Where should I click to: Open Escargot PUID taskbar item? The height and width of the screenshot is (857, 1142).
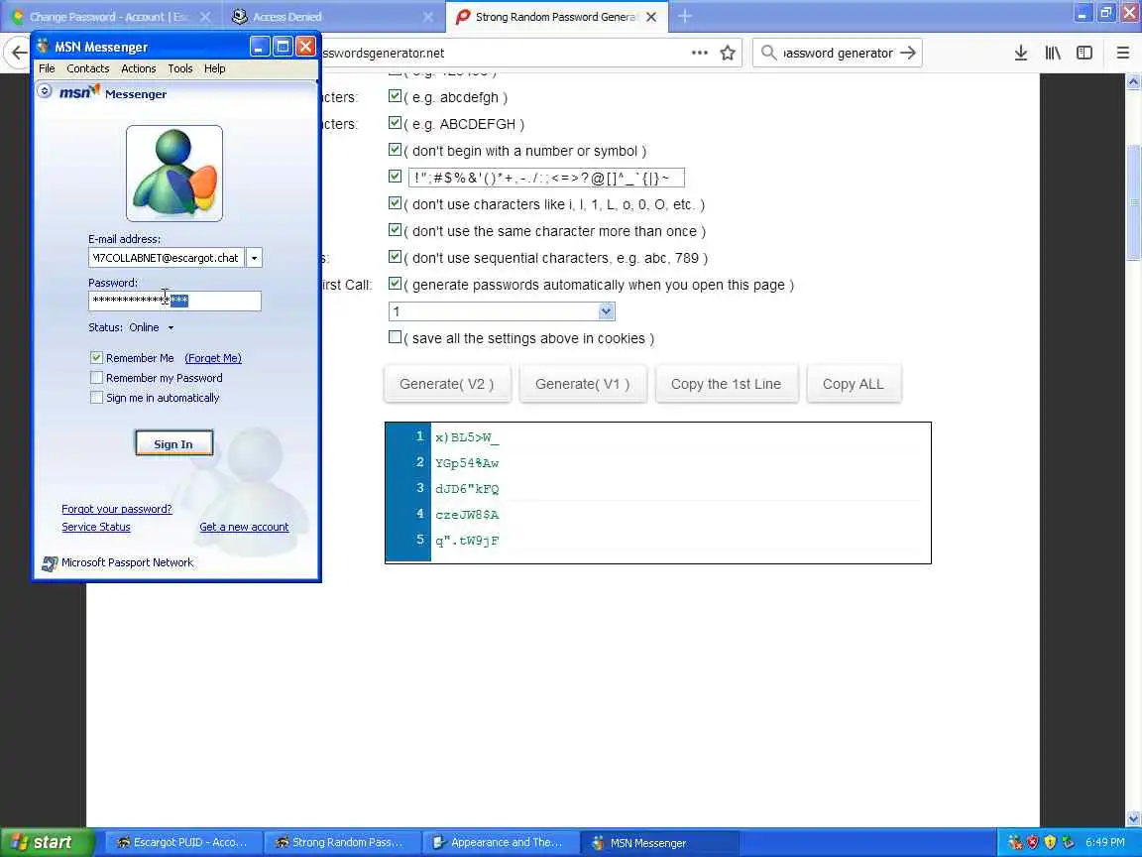click(184, 842)
